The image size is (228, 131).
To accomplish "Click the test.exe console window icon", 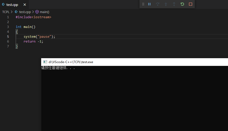I will (45, 62).
